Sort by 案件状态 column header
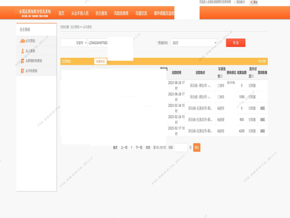Screen dimensions: 290x218 [x=252, y=72]
